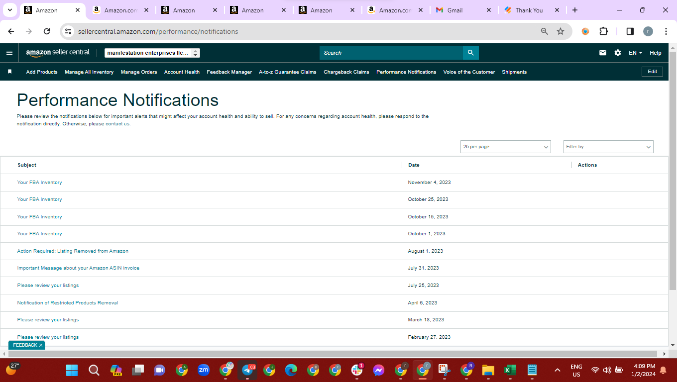Open FBA Inventory notification from October 25

(40, 199)
